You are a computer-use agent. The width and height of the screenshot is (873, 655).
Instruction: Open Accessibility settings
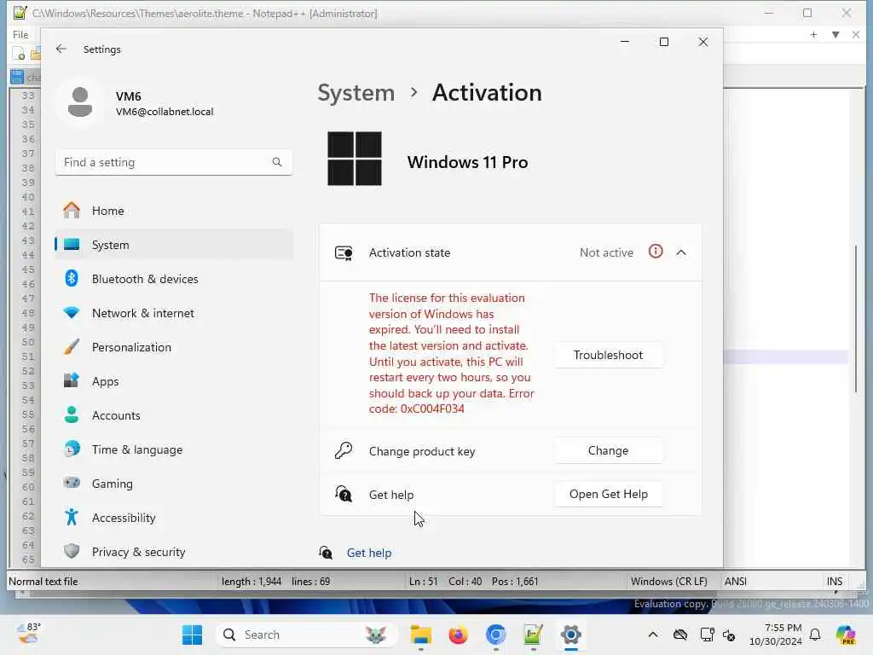[x=174, y=518]
